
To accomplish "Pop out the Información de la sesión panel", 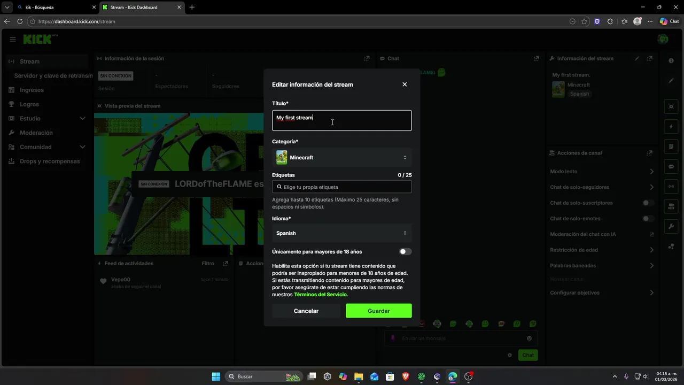I will coord(367,58).
